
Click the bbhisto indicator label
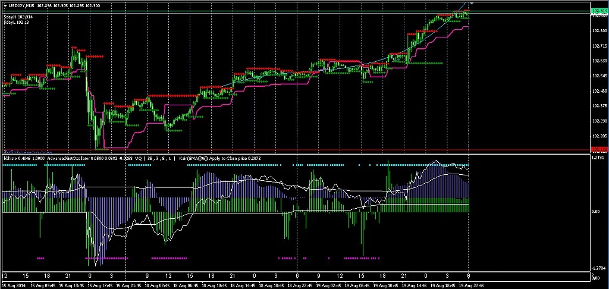coord(10,159)
